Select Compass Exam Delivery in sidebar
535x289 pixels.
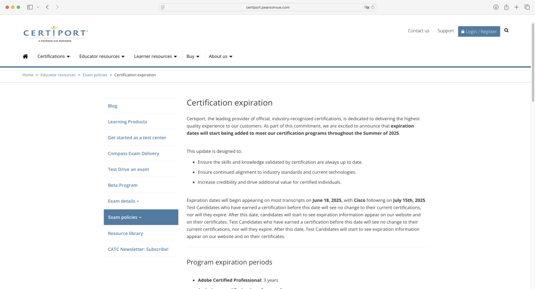click(133, 153)
